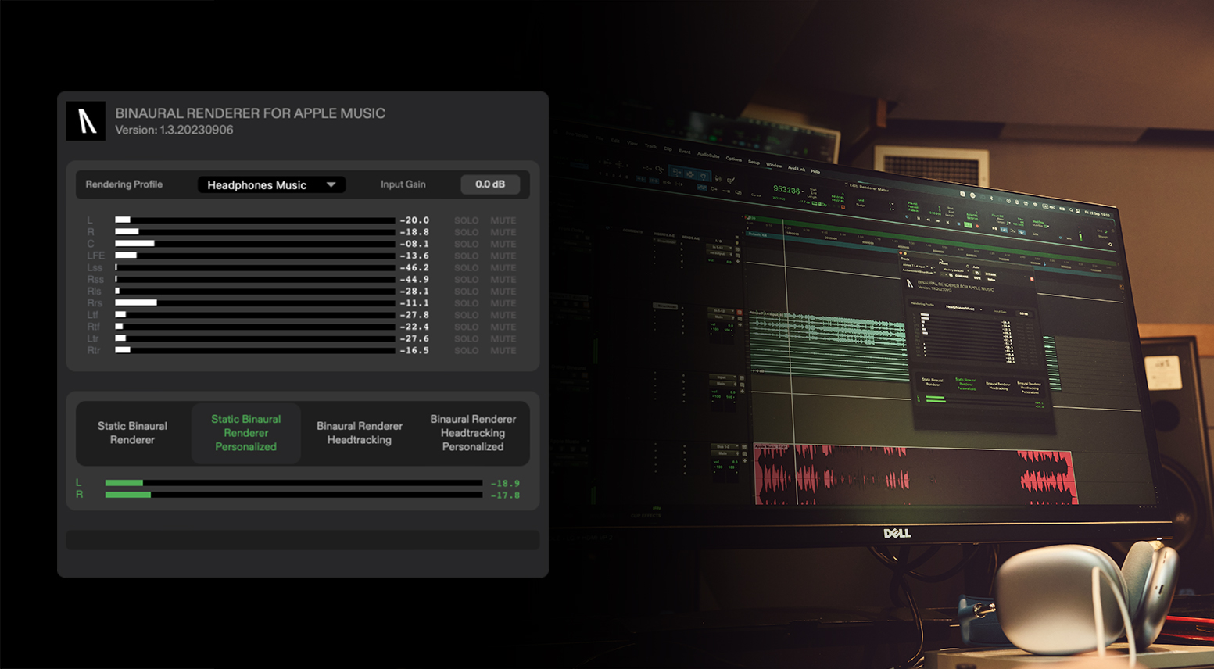Mute the C channel

click(503, 244)
